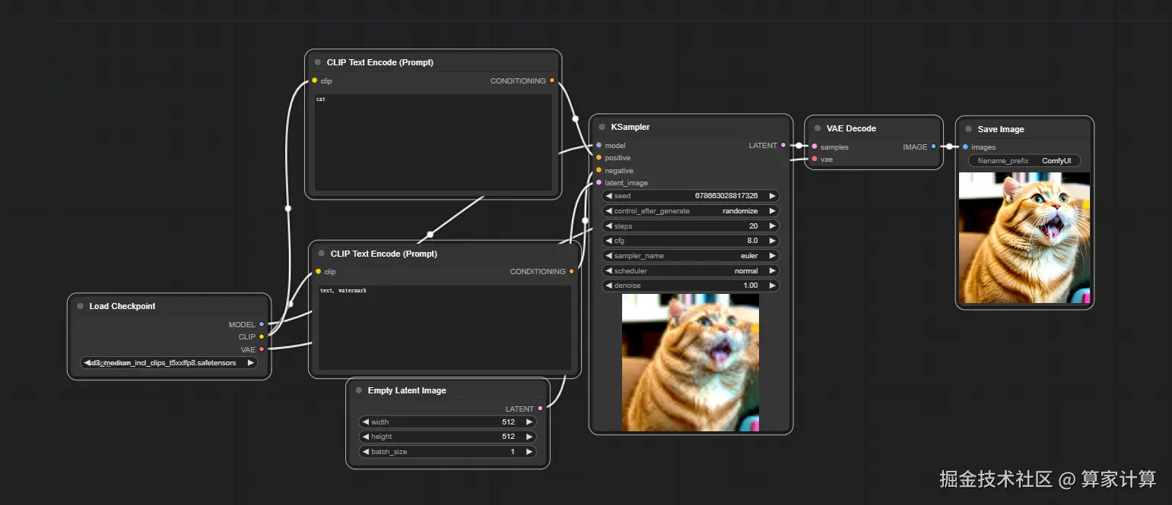Viewport: 1172px width, 505px height.
Task: Click the Empty Latent Image node title
Action: click(407, 390)
